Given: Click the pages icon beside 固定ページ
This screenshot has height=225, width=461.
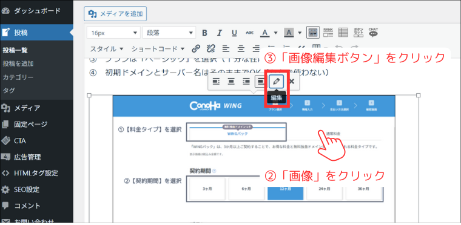Looking at the screenshot, I should tap(5, 125).
